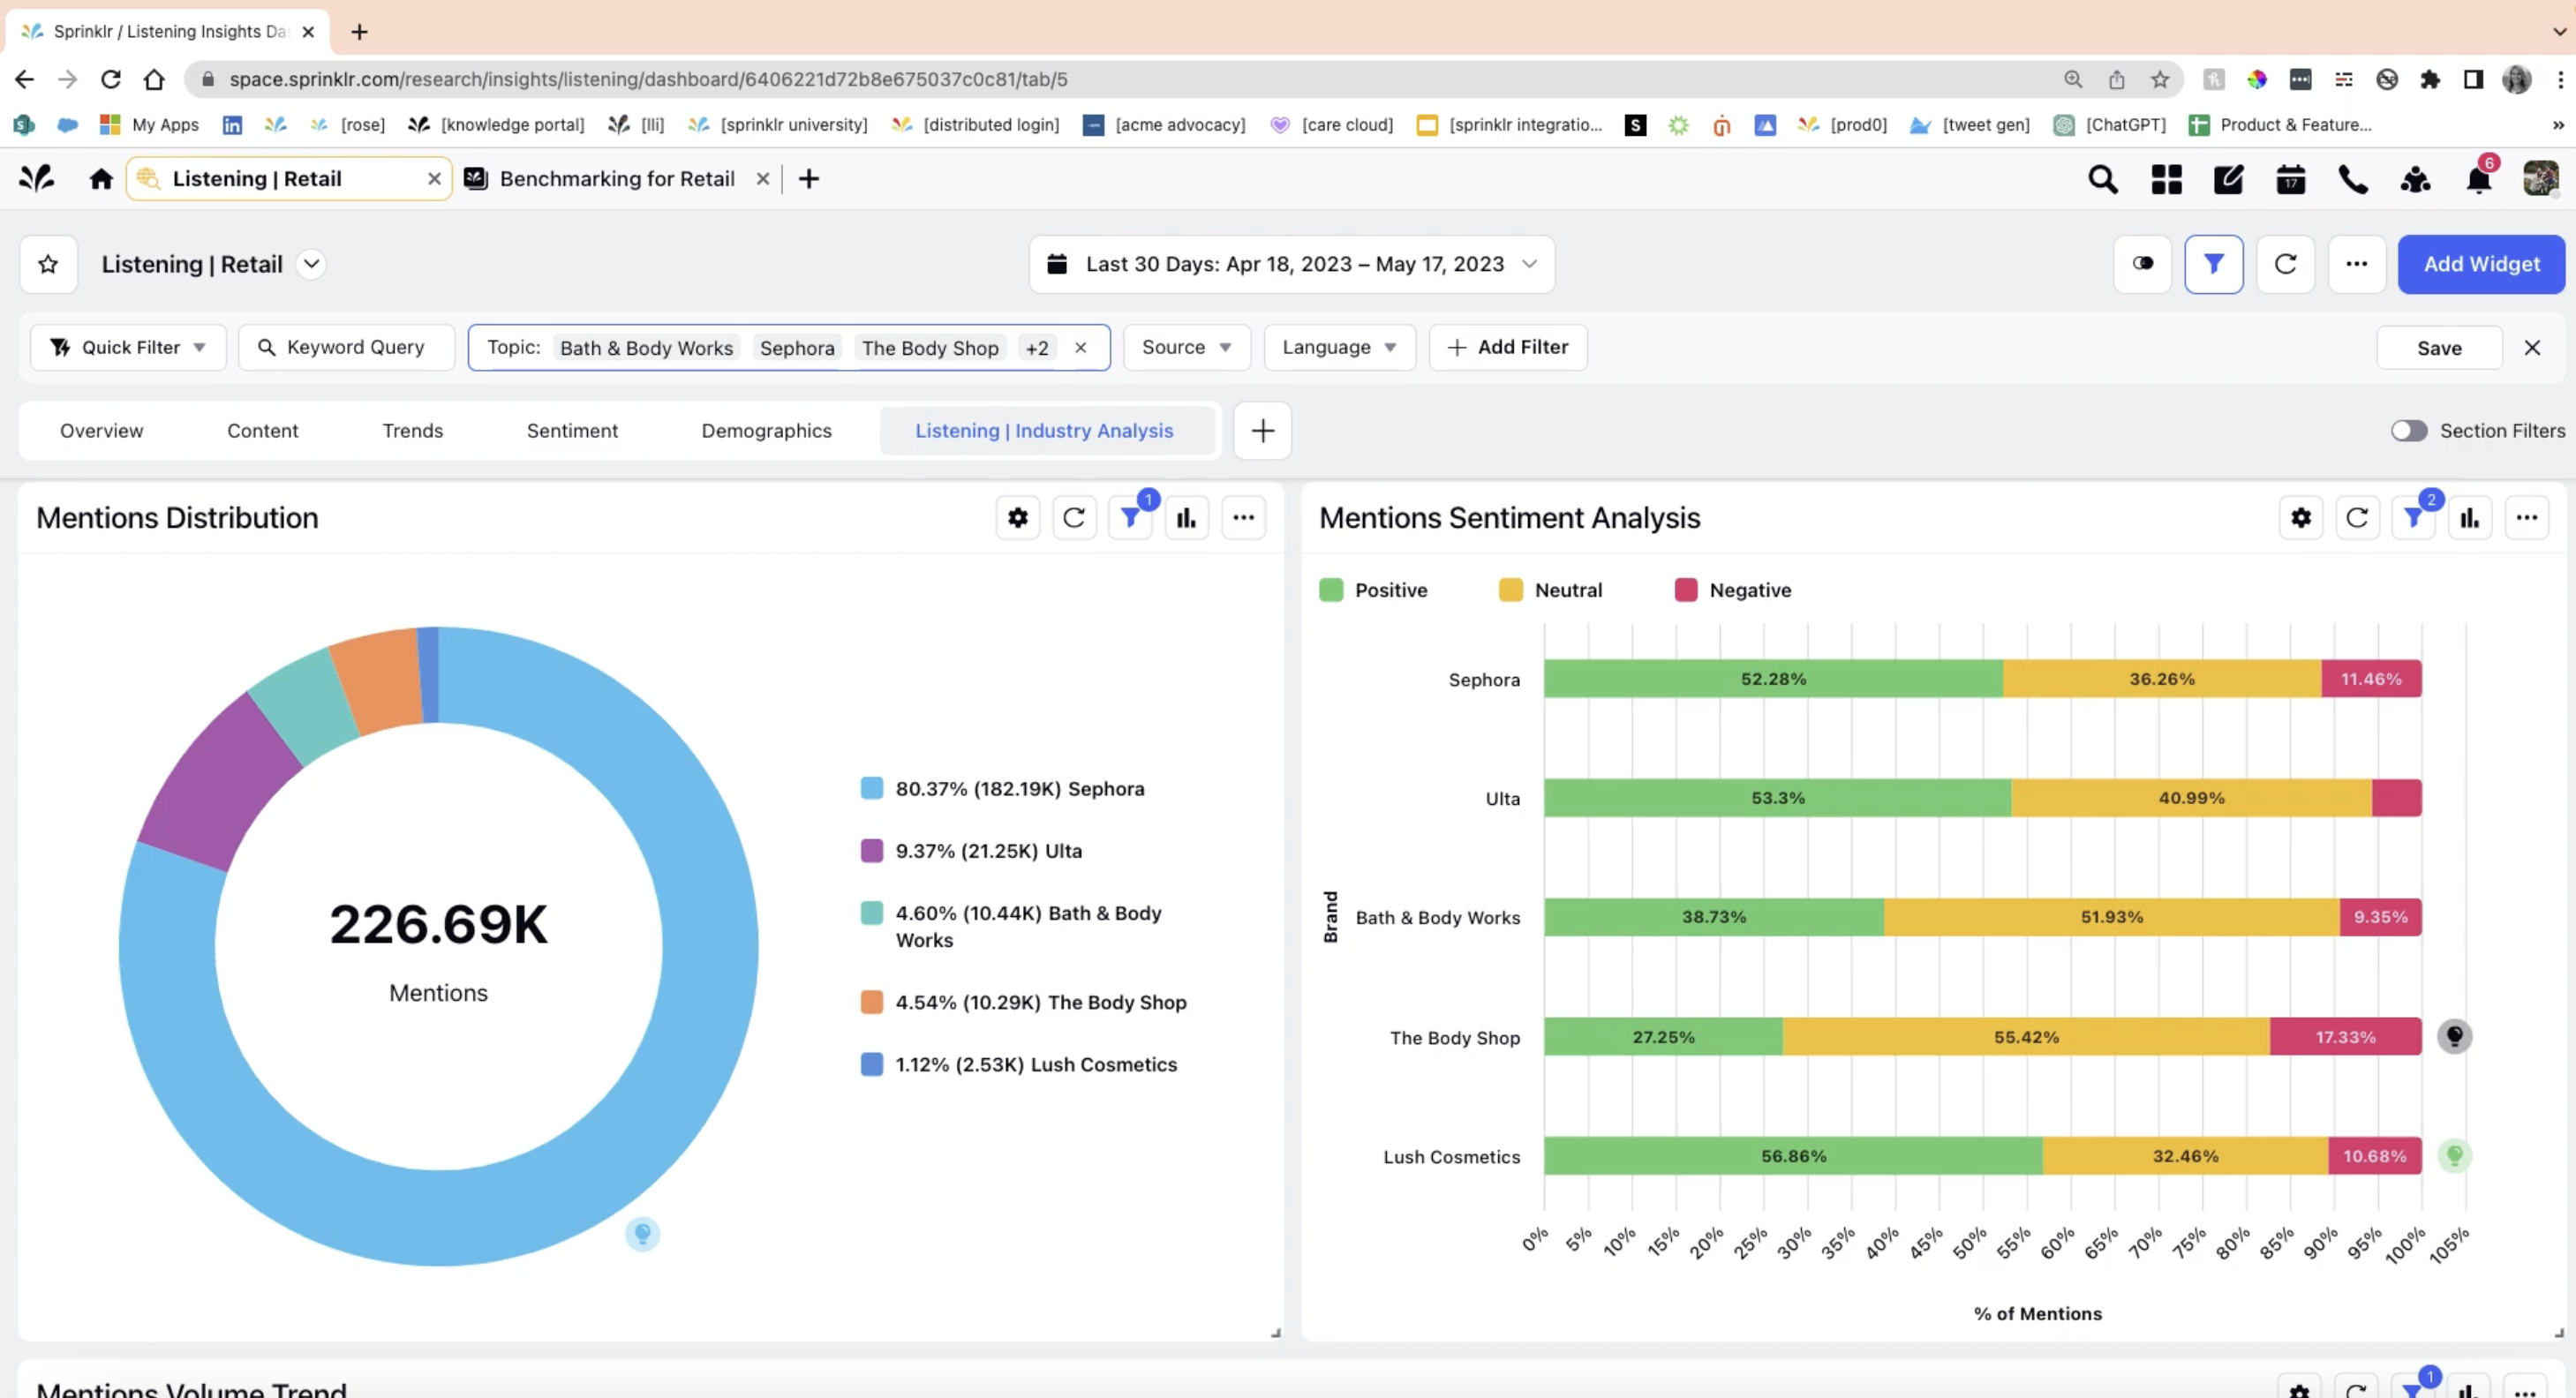Open the notifications bell
The image size is (2576, 1398).
pyautogui.click(x=2478, y=180)
